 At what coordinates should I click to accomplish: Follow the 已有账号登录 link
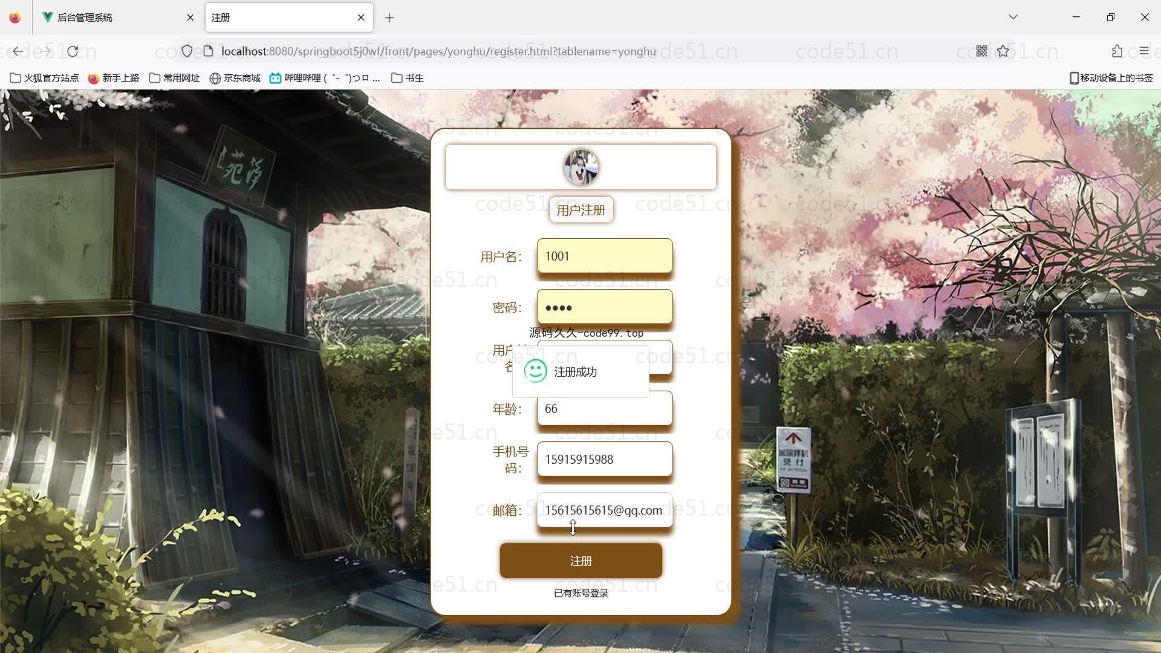click(x=581, y=593)
